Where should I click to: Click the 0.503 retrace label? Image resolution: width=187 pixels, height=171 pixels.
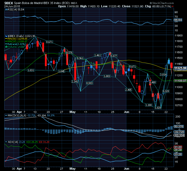coord(89,83)
